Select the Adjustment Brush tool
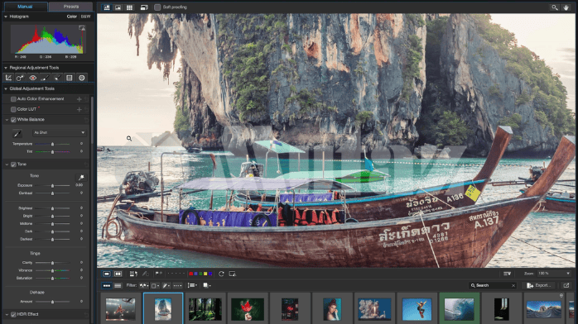The image size is (578, 324). (x=45, y=78)
